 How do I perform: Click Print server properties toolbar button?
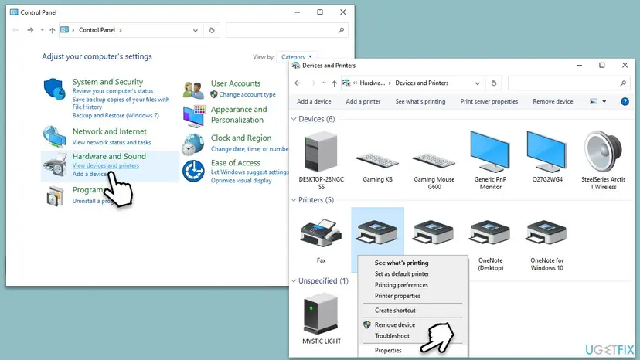(x=489, y=102)
